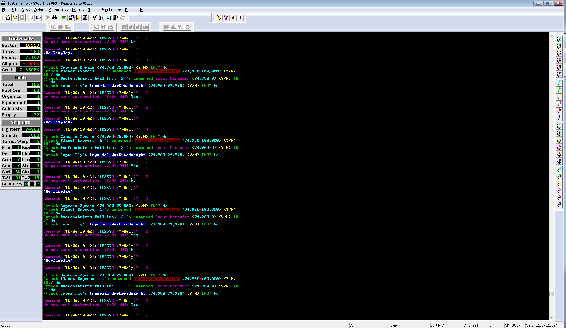Click the Trader Info panel header

pyautogui.click(x=20, y=38)
